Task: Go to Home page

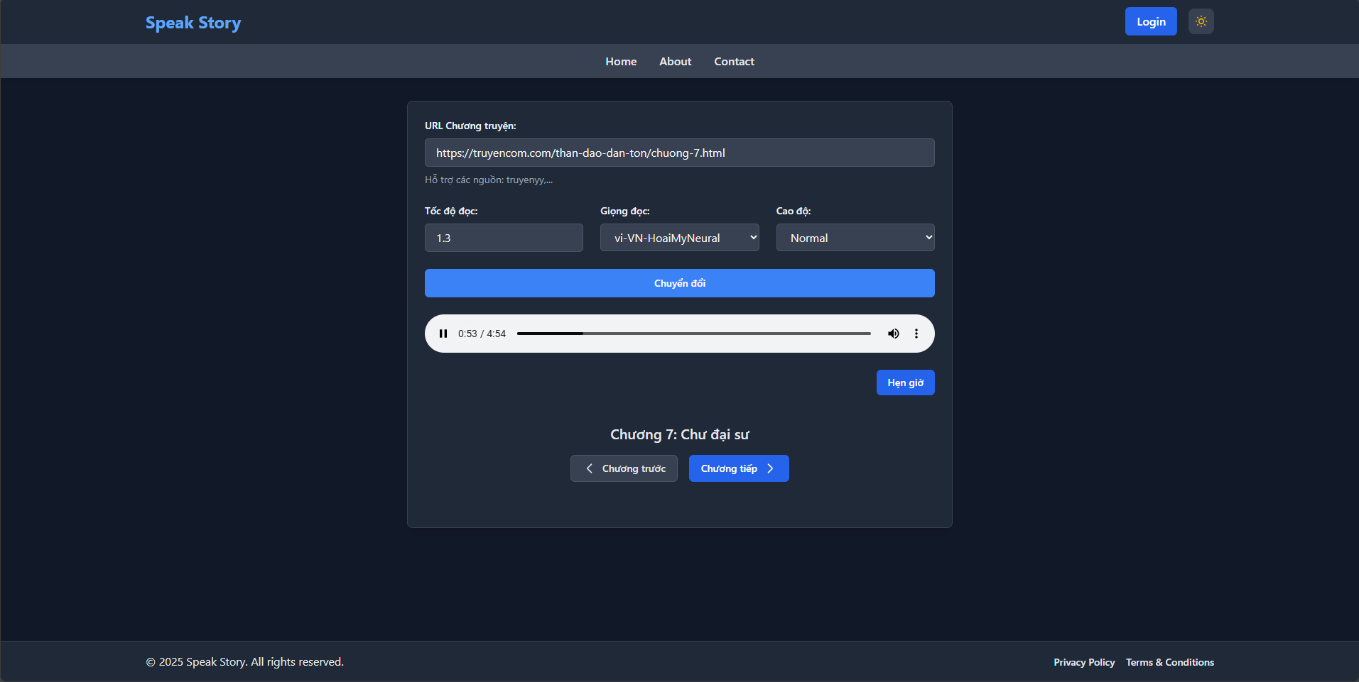Action: (x=621, y=62)
